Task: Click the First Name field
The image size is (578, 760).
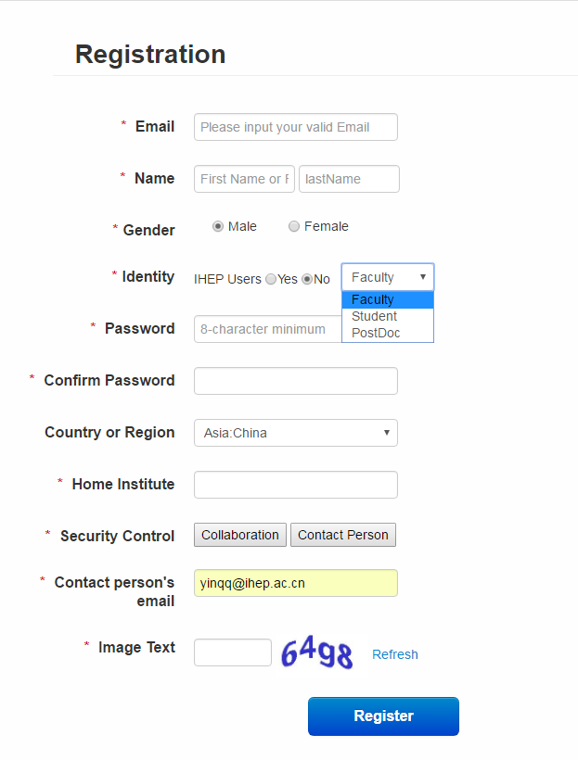Action: click(x=244, y=179)
